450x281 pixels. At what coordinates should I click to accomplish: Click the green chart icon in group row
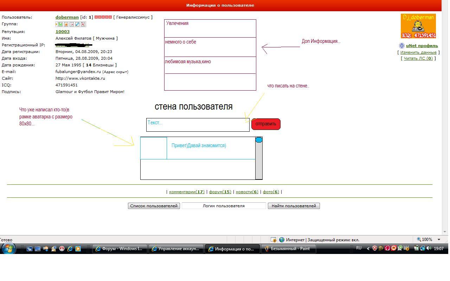click(x=60, y=24)
